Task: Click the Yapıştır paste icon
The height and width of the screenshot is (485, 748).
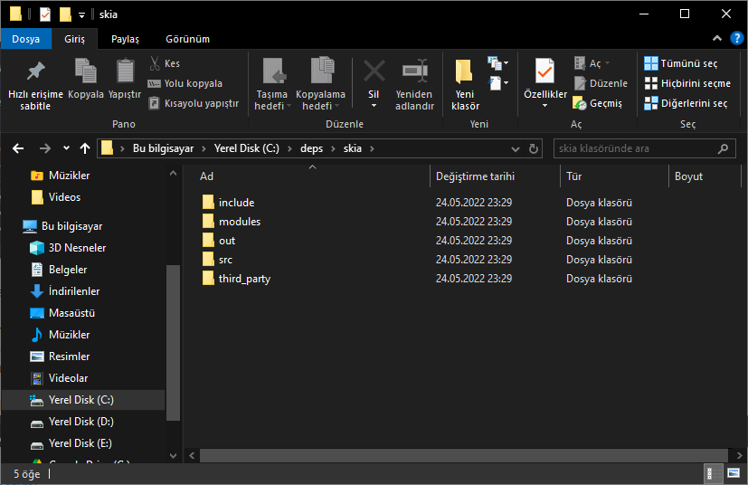Action: [x=126, y=71]
